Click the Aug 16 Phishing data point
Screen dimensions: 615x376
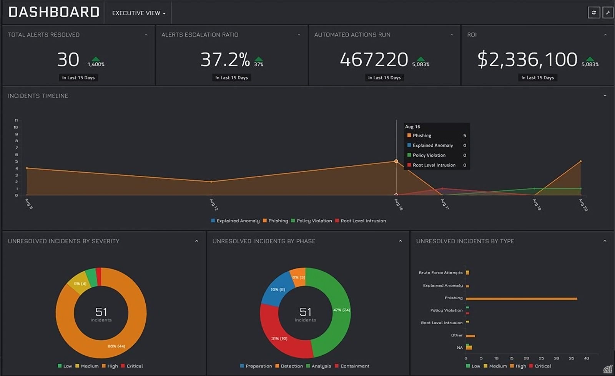[x=396, y=162]
